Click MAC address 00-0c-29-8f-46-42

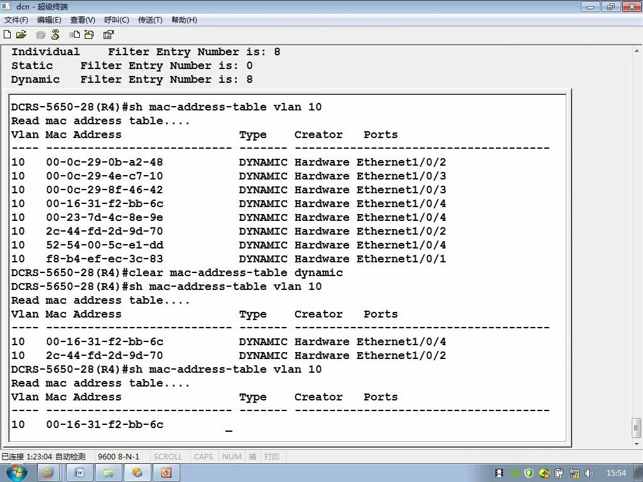point(105,190)
